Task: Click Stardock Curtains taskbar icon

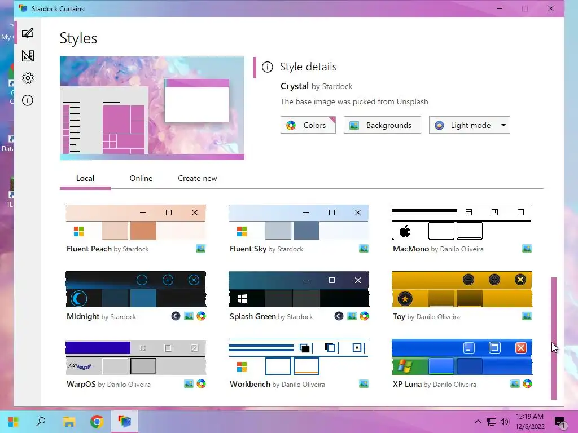Action: (x=125, y=422)
